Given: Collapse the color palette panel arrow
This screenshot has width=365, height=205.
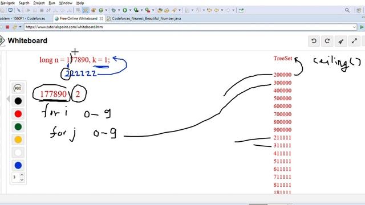Looking at the screenshot, I should (x=8, y=99).
